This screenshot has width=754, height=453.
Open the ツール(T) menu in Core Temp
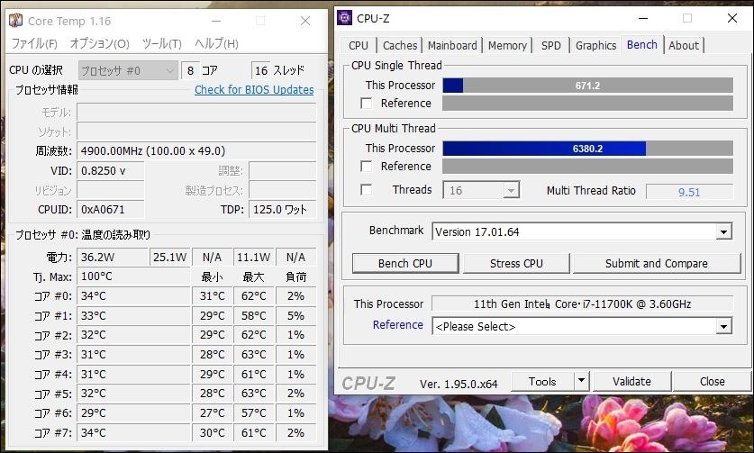(x=161, y=44)
